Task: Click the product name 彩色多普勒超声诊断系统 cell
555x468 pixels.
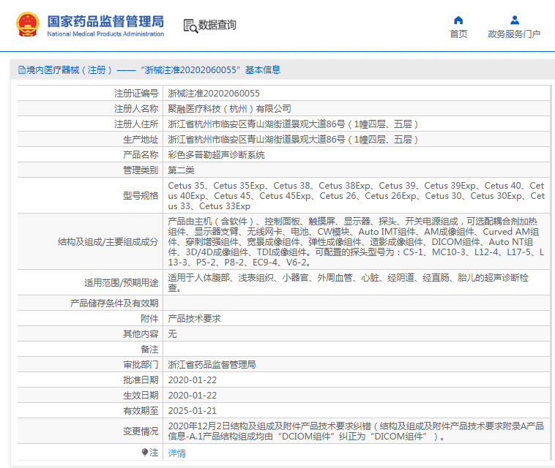Action: [217, 155]
